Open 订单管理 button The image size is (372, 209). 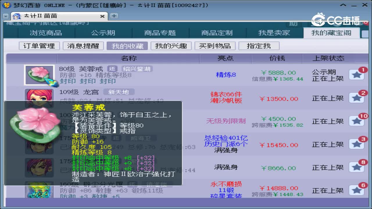click(39, 46)
